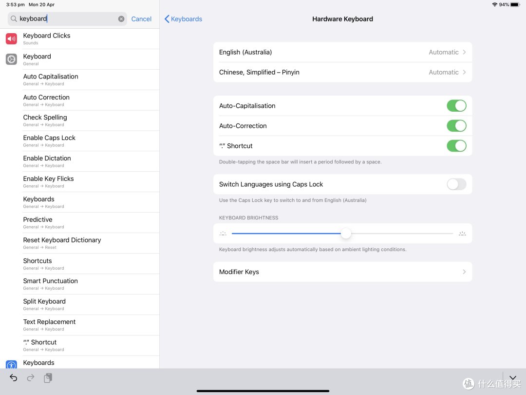The image size is (526, 395).
Task: Click in the keyboard search field
Action: tap(67, 19)
